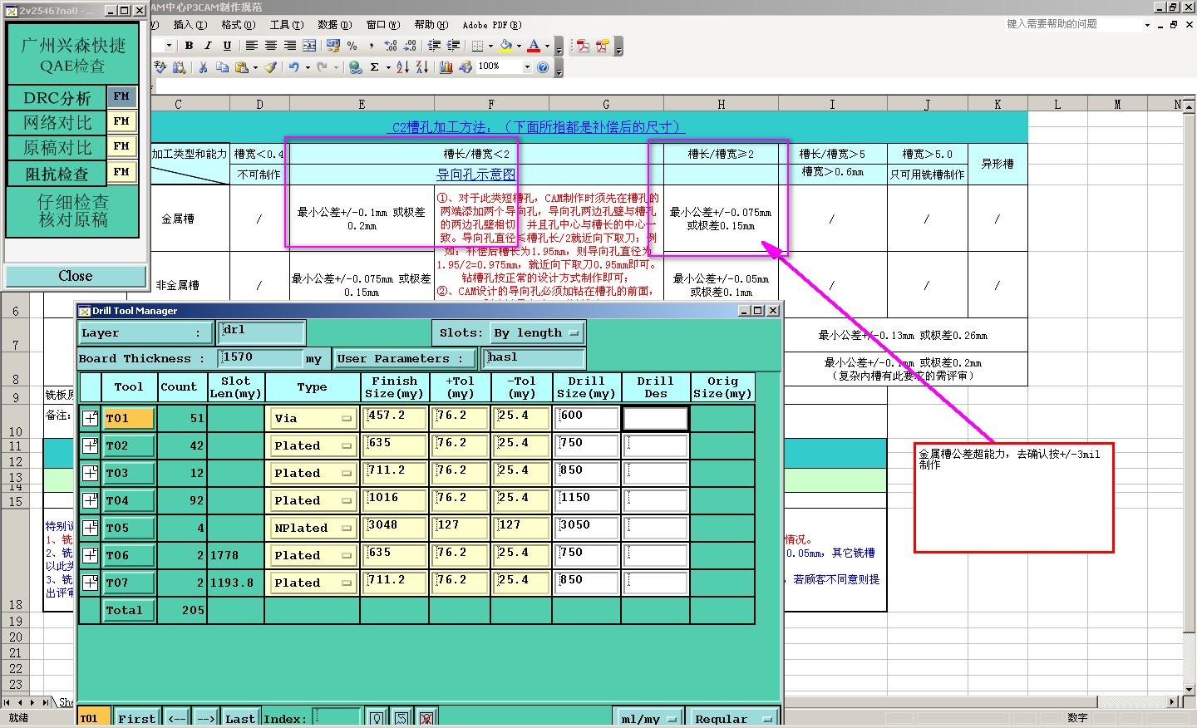Viewport: 1197px width, 728px height.
Task: Click the Convert to Adobe PDF icon
Action: coord(583,46)
